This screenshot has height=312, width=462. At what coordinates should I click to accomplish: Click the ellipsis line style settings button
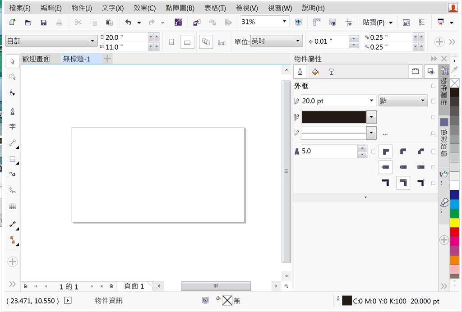click(385, 133)
